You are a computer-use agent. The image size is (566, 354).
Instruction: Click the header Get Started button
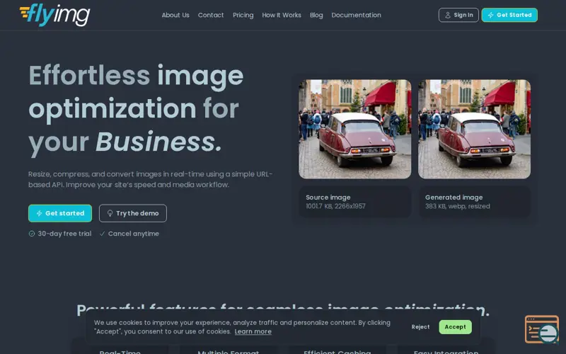pos(509,15)
